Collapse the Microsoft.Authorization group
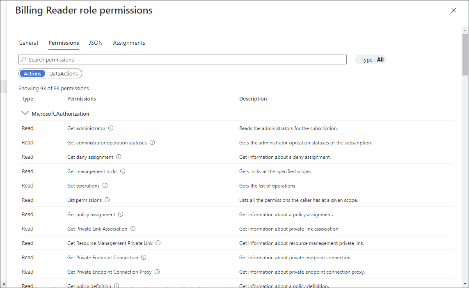The image size is (469, 288). tap(25, 113)
